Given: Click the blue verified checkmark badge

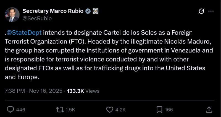Looking at the screenshot, I should click(x=88, y=11).
